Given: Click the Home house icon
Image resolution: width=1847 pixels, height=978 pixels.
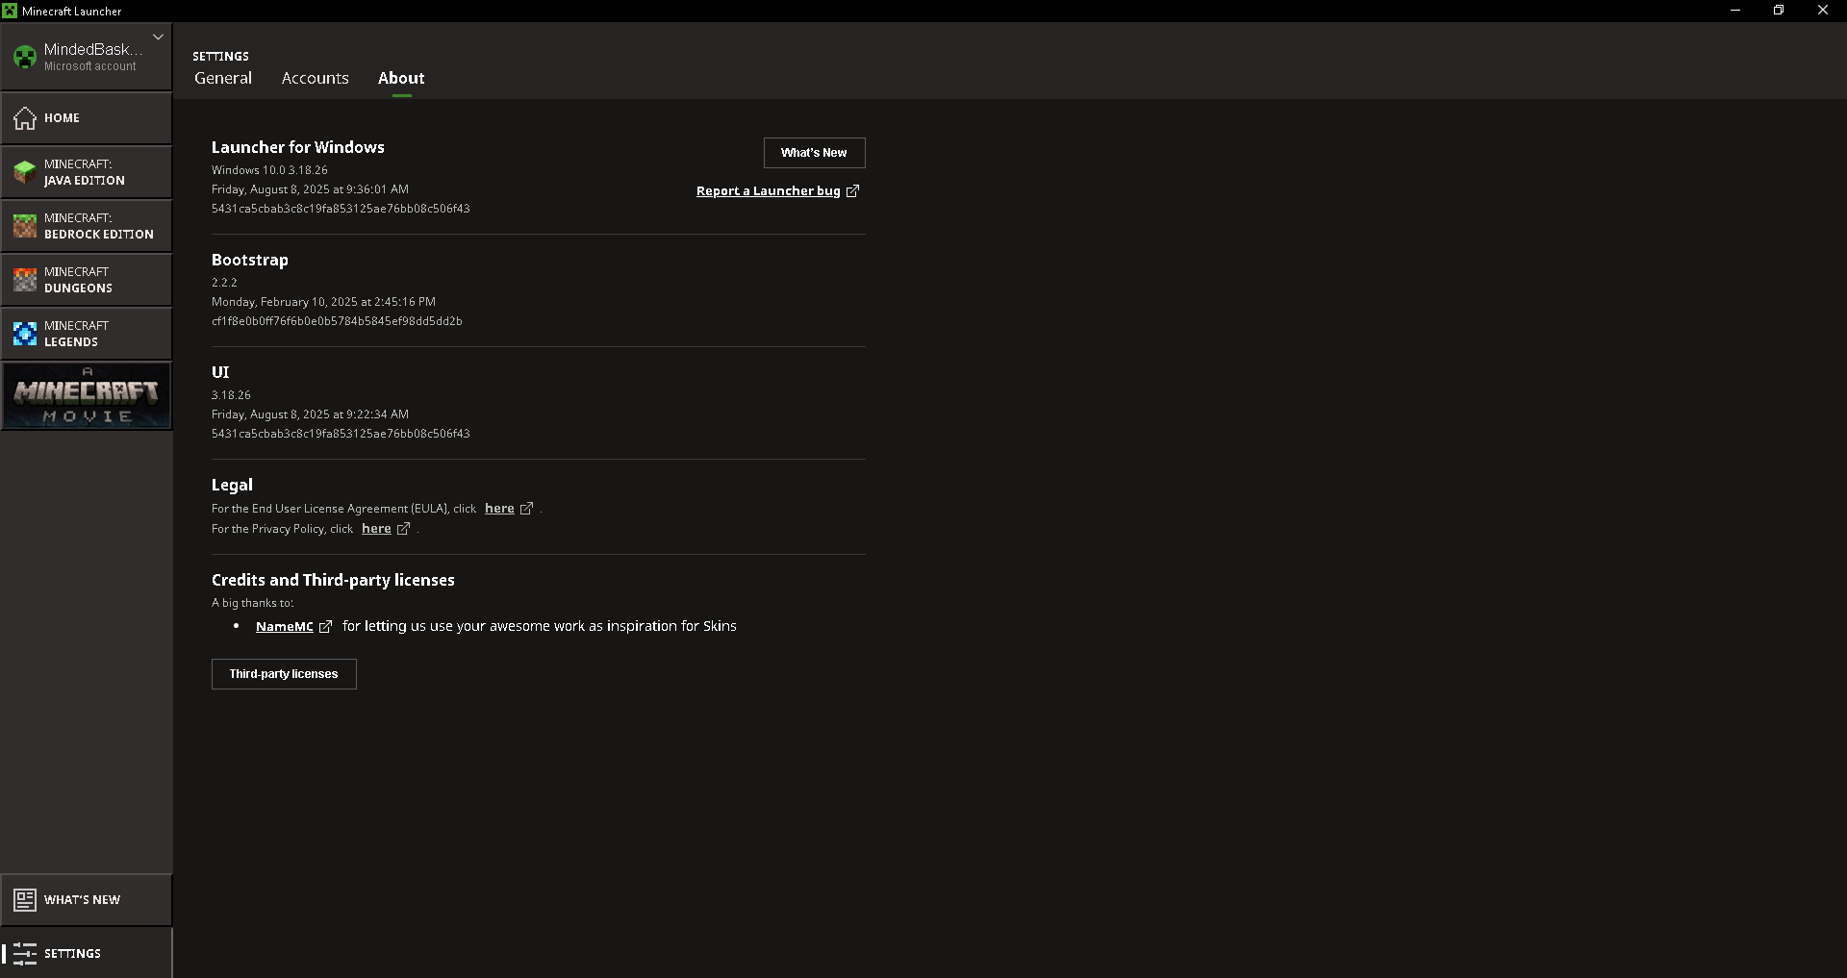Looking at the screenshot, I should (x=25, y=118).
